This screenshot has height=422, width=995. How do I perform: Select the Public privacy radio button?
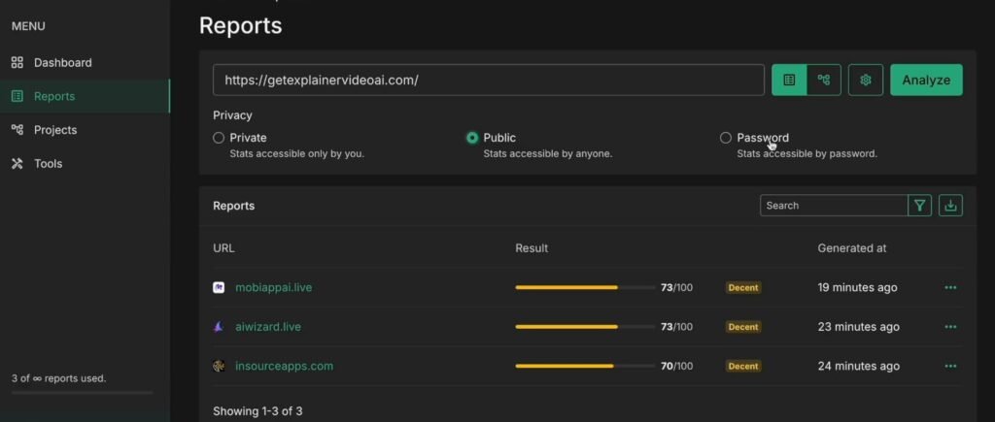point(472,138)
